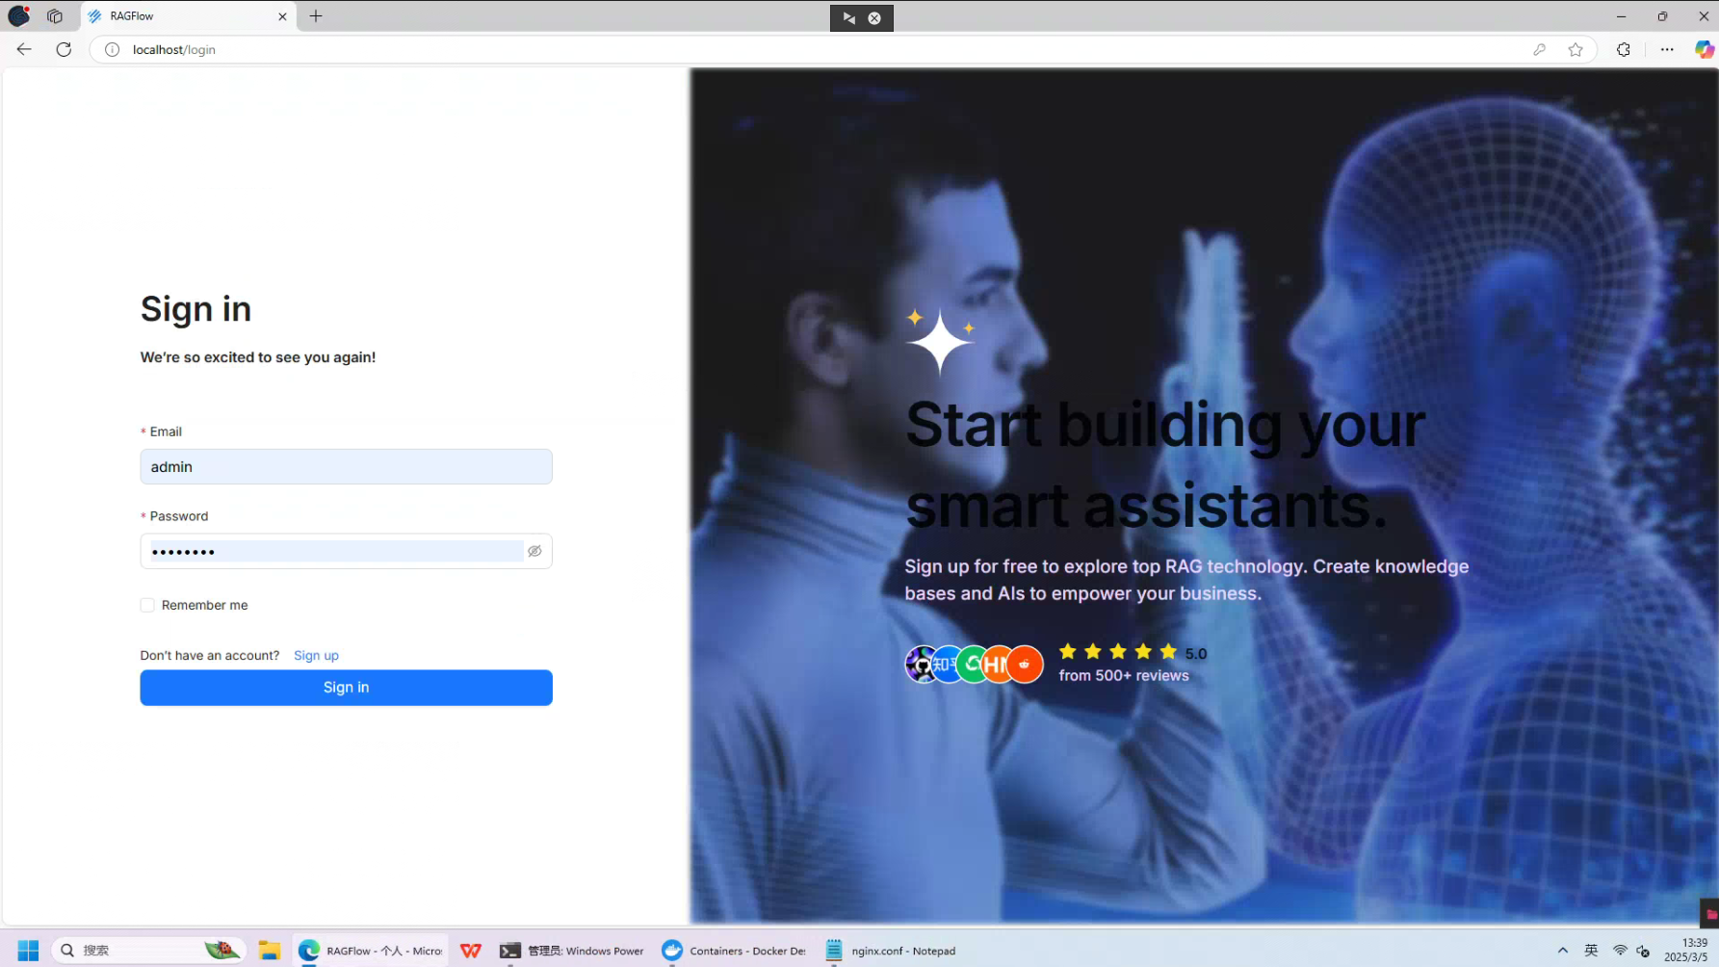This screenshot has width=1719, height=967.
Task: View site information icon in address bar
Action: 113,49
